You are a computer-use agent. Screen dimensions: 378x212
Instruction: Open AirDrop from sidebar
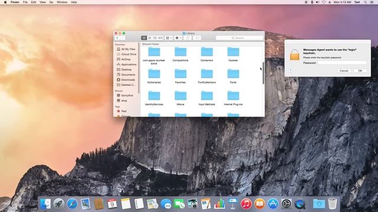(126, 59)
